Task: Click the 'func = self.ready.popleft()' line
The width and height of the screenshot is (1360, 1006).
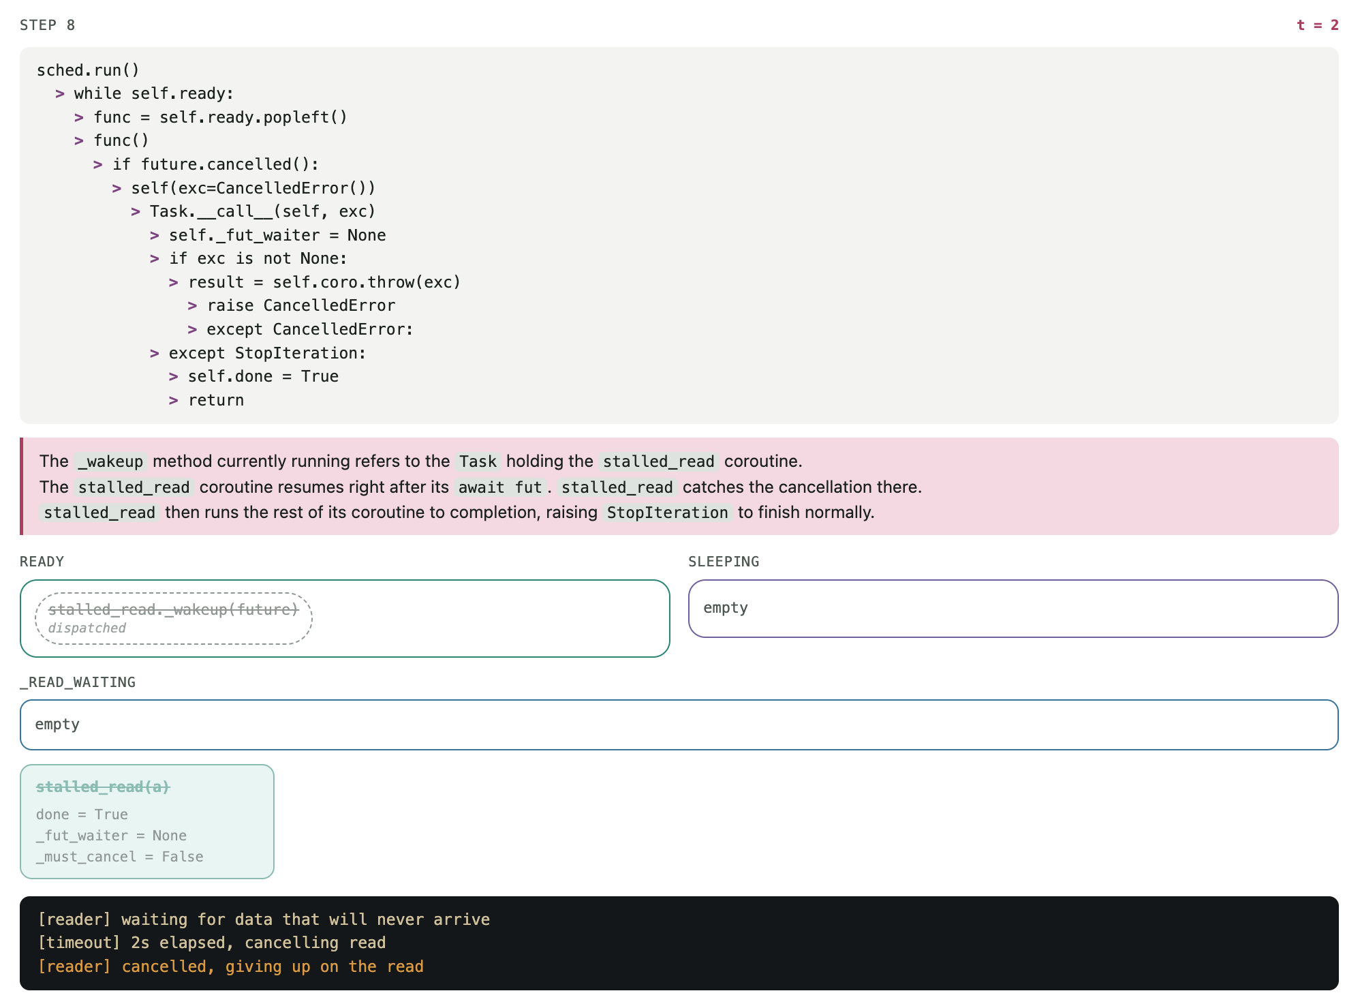Action: pos(220,117)
